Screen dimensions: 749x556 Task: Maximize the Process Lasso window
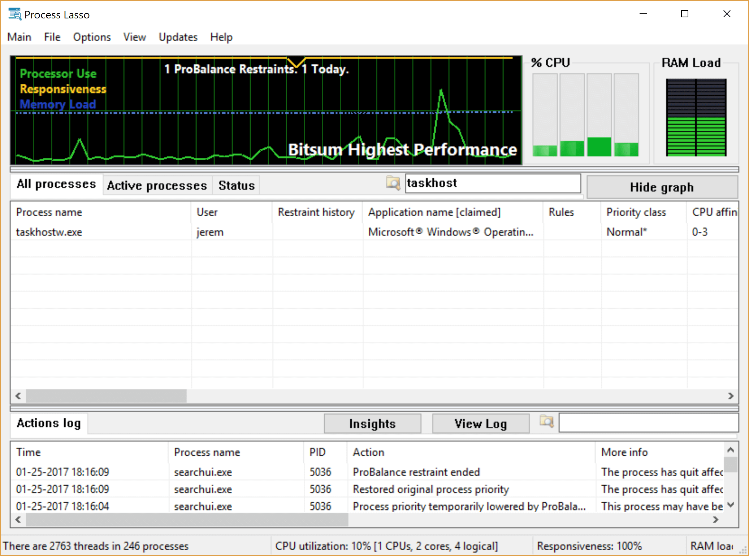[685, 14]
